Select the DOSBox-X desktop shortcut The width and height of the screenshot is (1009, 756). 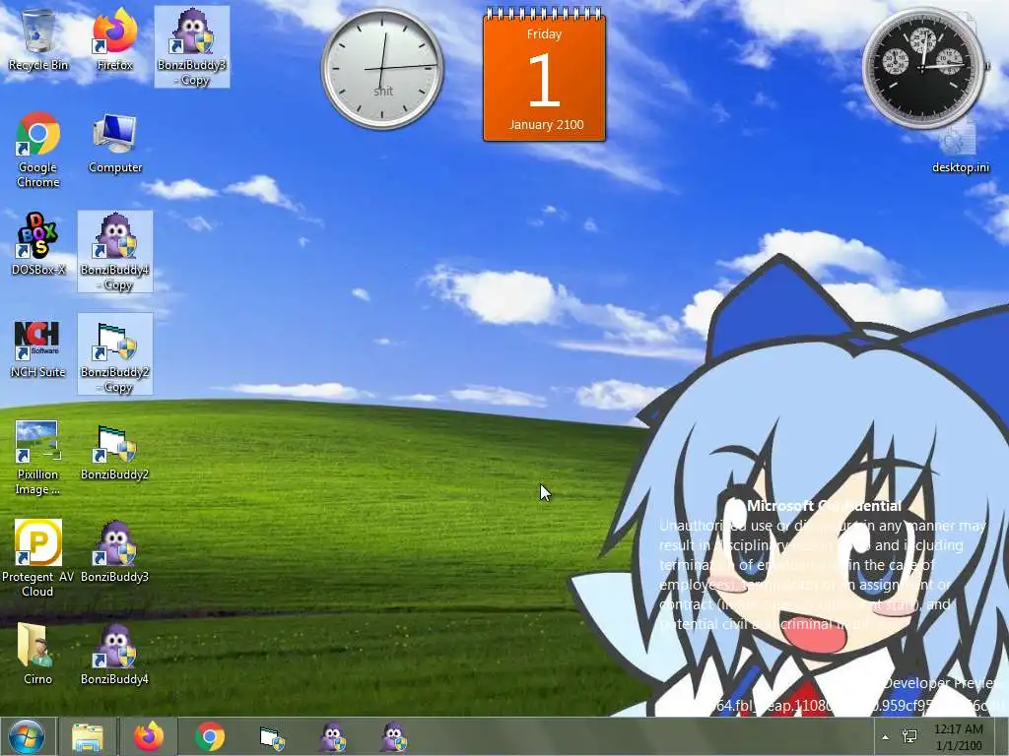point(38,245)
